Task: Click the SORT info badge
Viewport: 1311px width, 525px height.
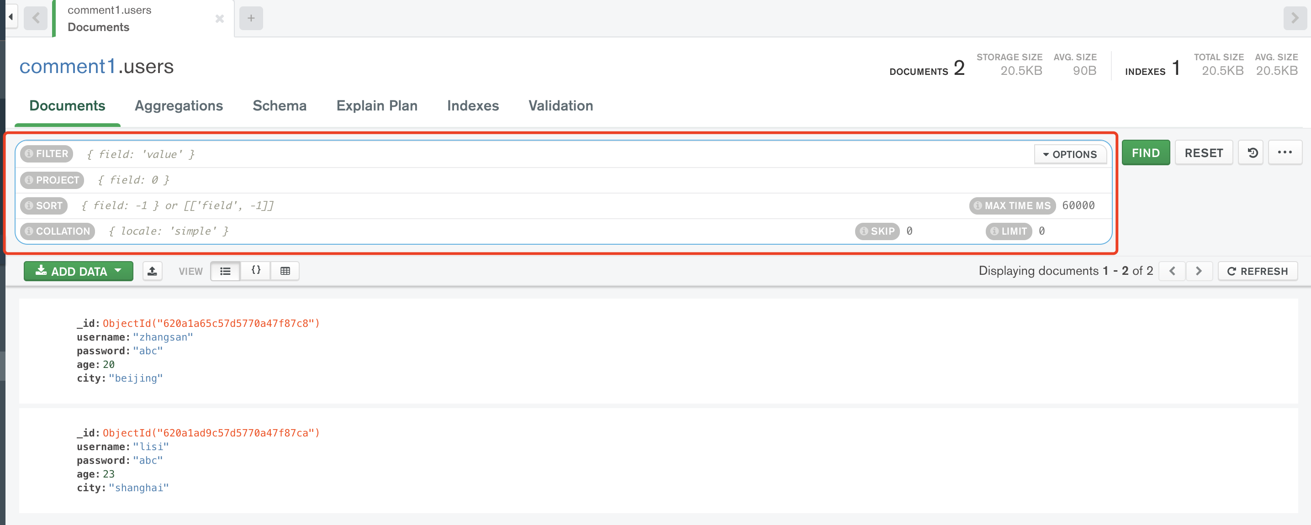Action: click(x=29, y=205)
